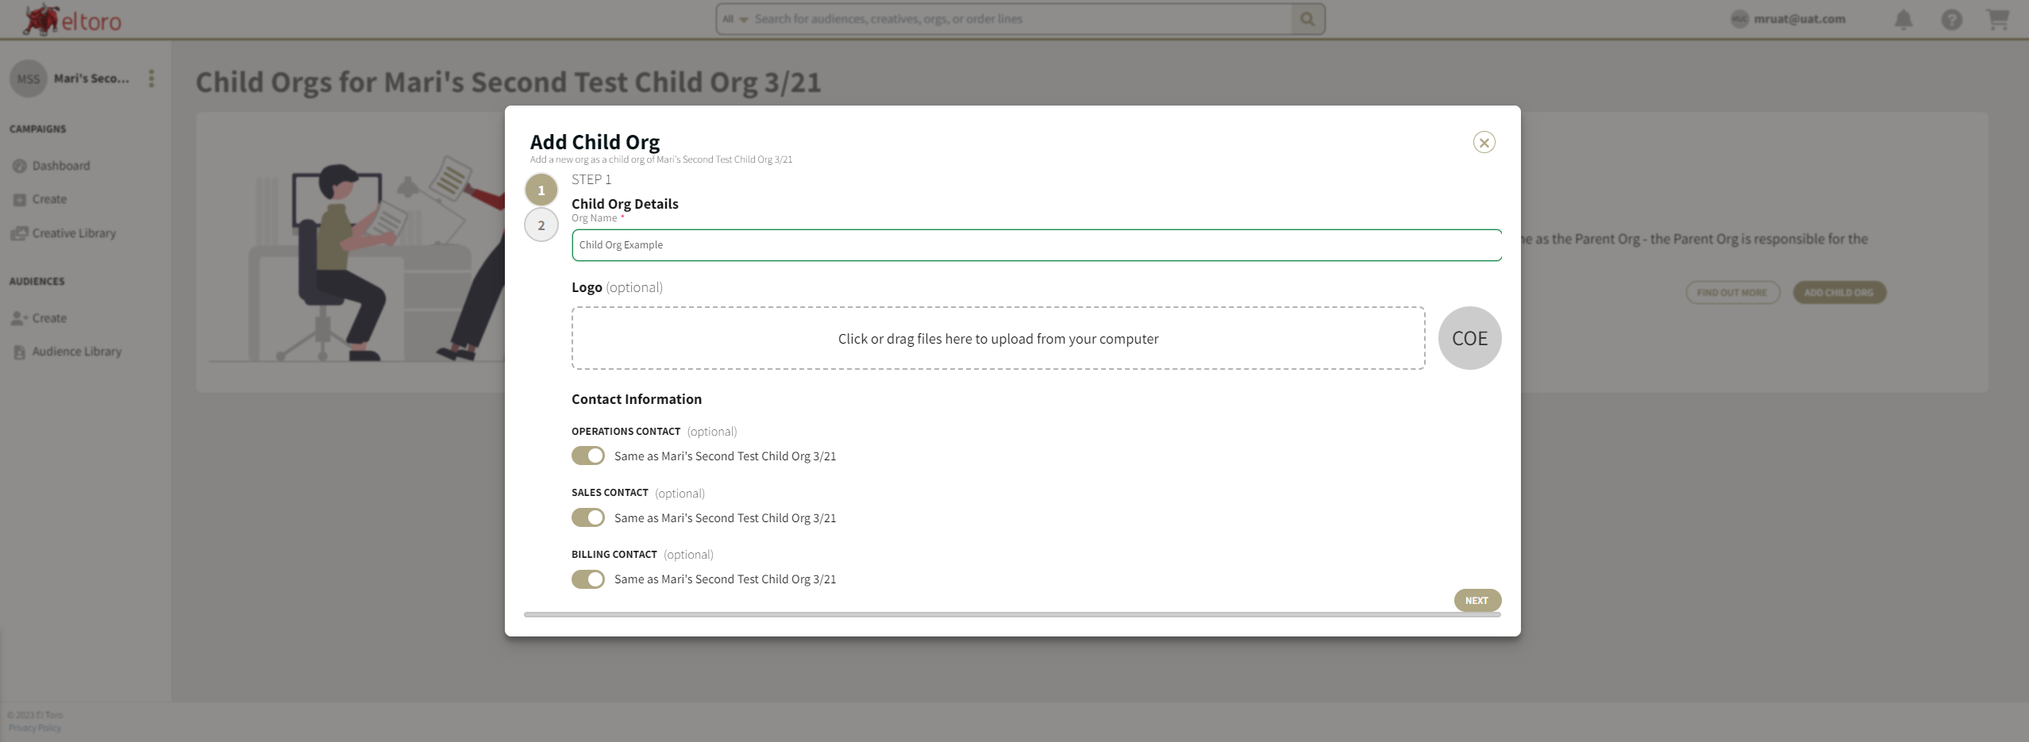Click the Campaigns Create plus icon
Screen dimensions: 2029x742
click(20, 200)
